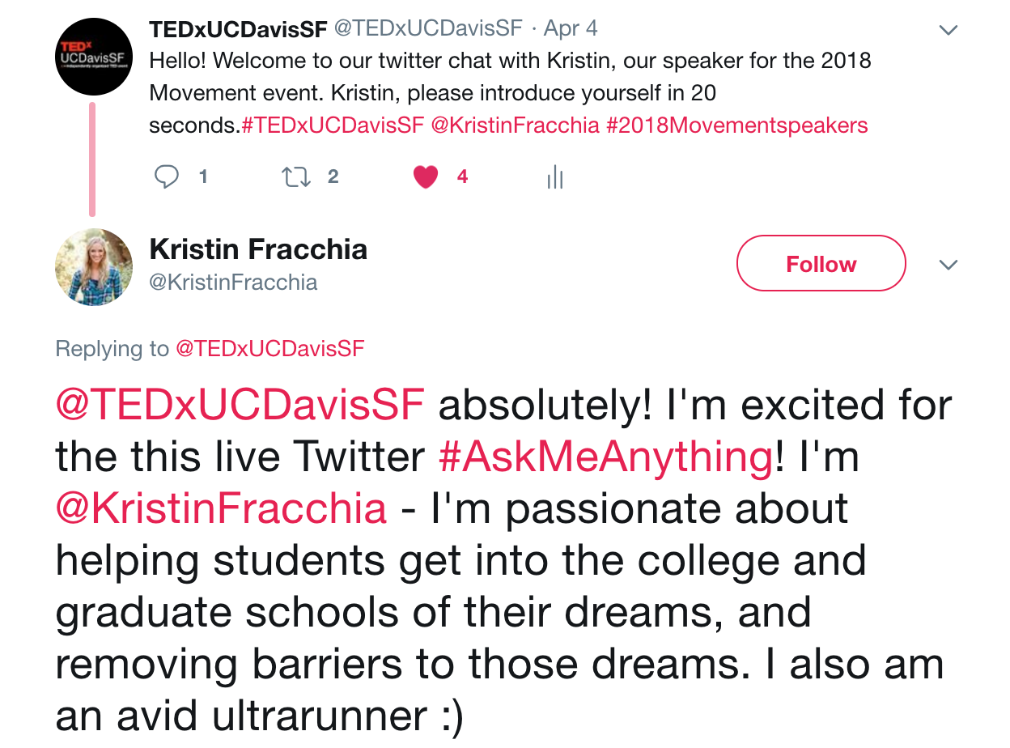Open the #AskMeAnything hashtag

point(606,458)
